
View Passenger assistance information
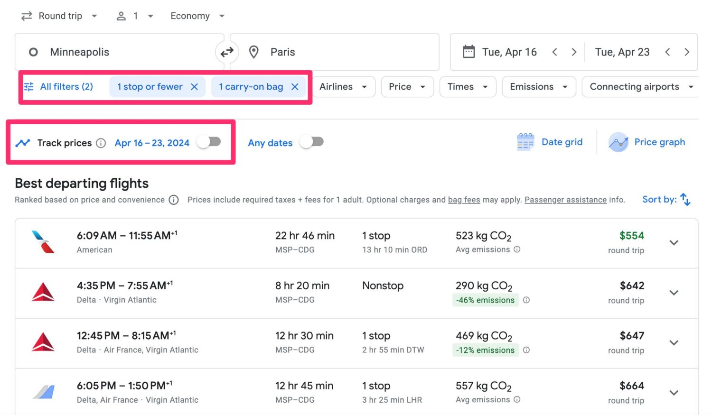(565, 200)
